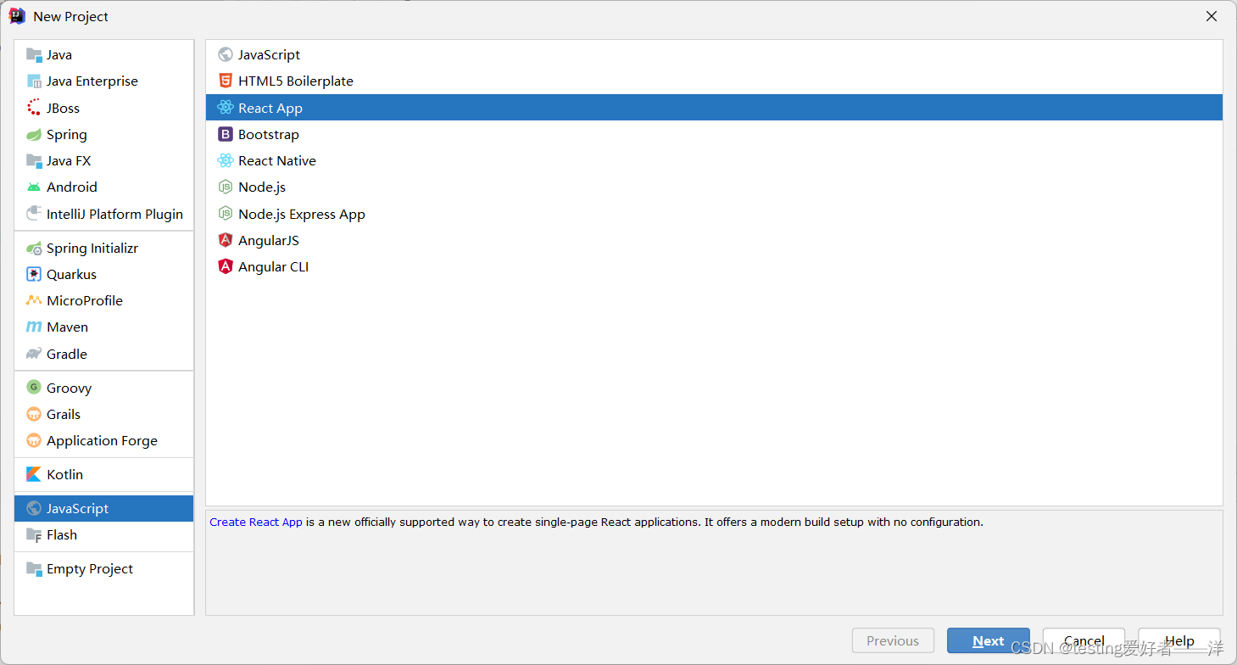This screenshot has width=1237, height=665.
Task: Select the Android project type
Action: pos(104,187)
